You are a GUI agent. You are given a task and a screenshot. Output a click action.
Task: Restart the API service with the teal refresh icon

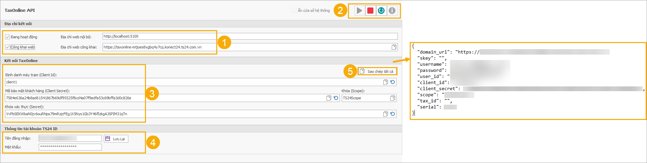point(381,11)
